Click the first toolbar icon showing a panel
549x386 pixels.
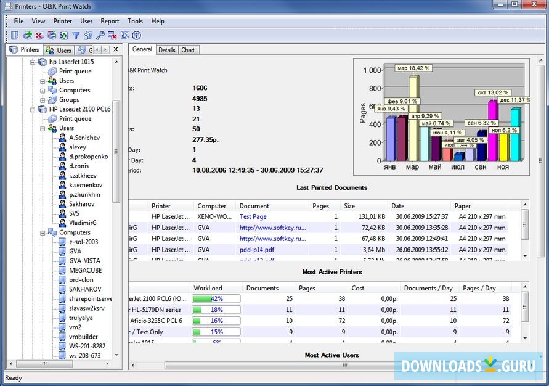pos(14,36)
